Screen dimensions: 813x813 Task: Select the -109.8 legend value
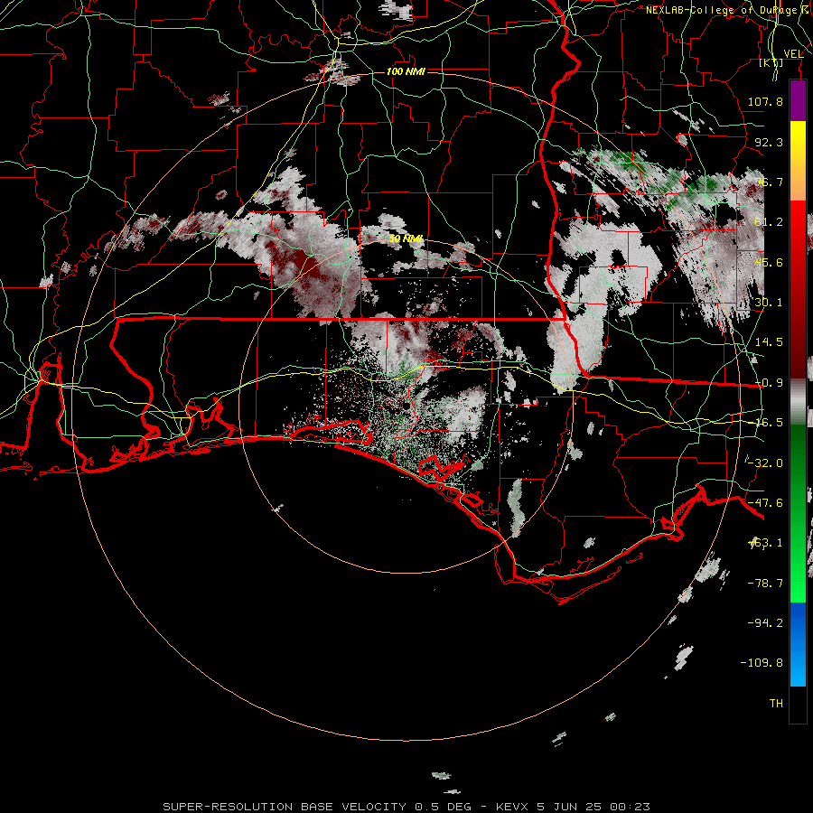point(762,663)
